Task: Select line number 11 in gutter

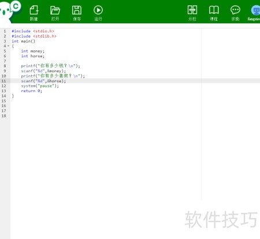Action: click(x=3, y=81)
